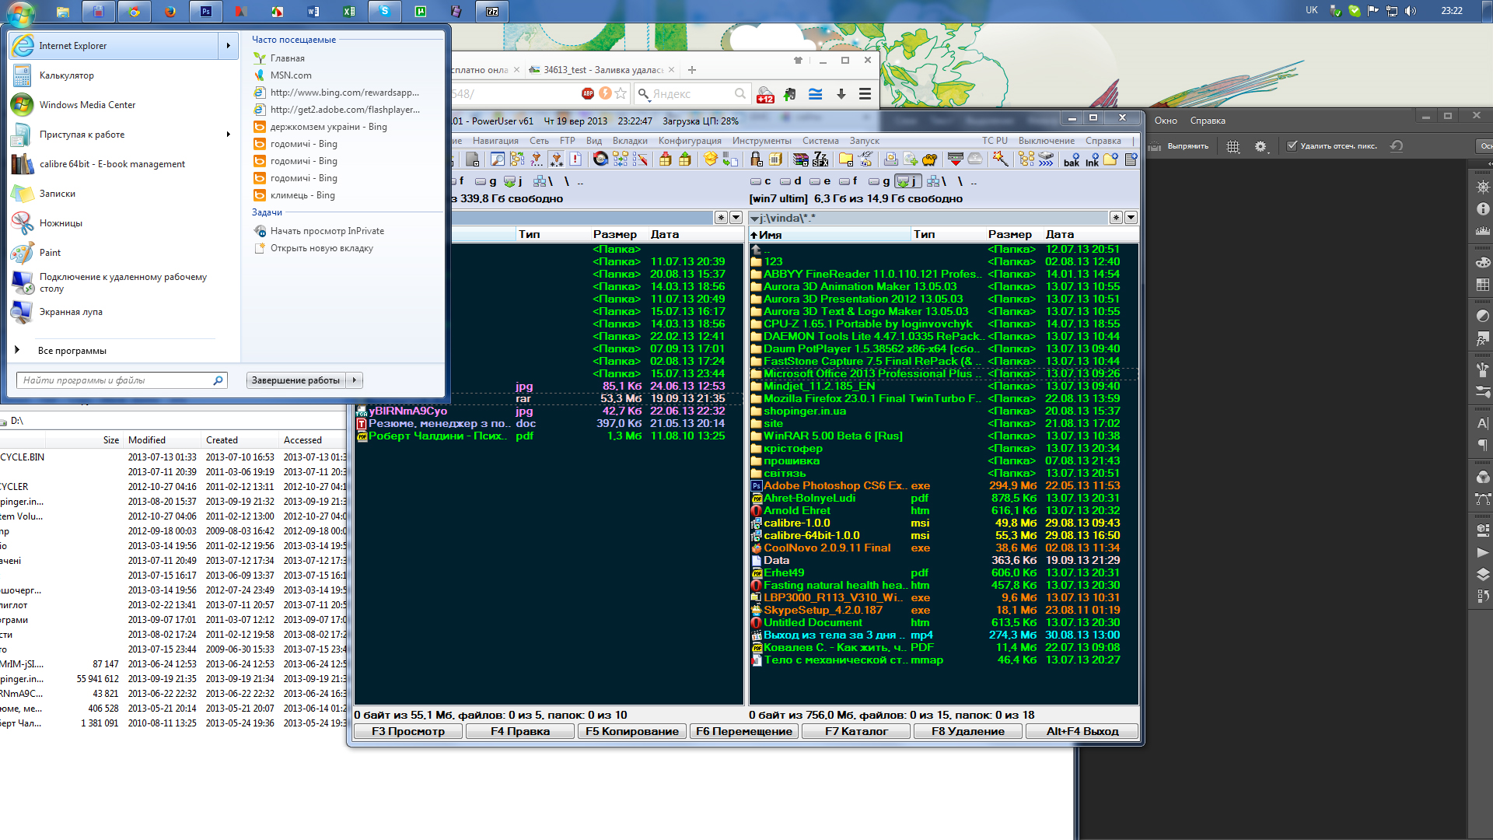This screenshot has height=840, width=1493.
Task: Expand Internet Explorer jump list arrow
Action: coord(228,46)
